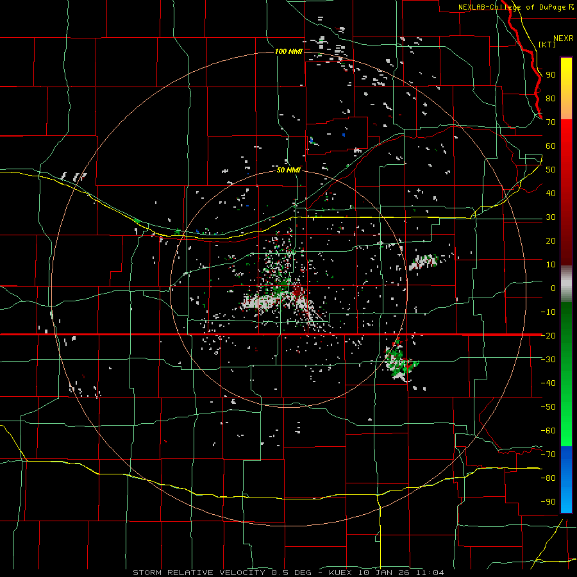The width and height of the screenshot is (577, 577).
Task: Click the -30 value on the velocity scale
Action: pyautogui.click(x=548, y=360)
